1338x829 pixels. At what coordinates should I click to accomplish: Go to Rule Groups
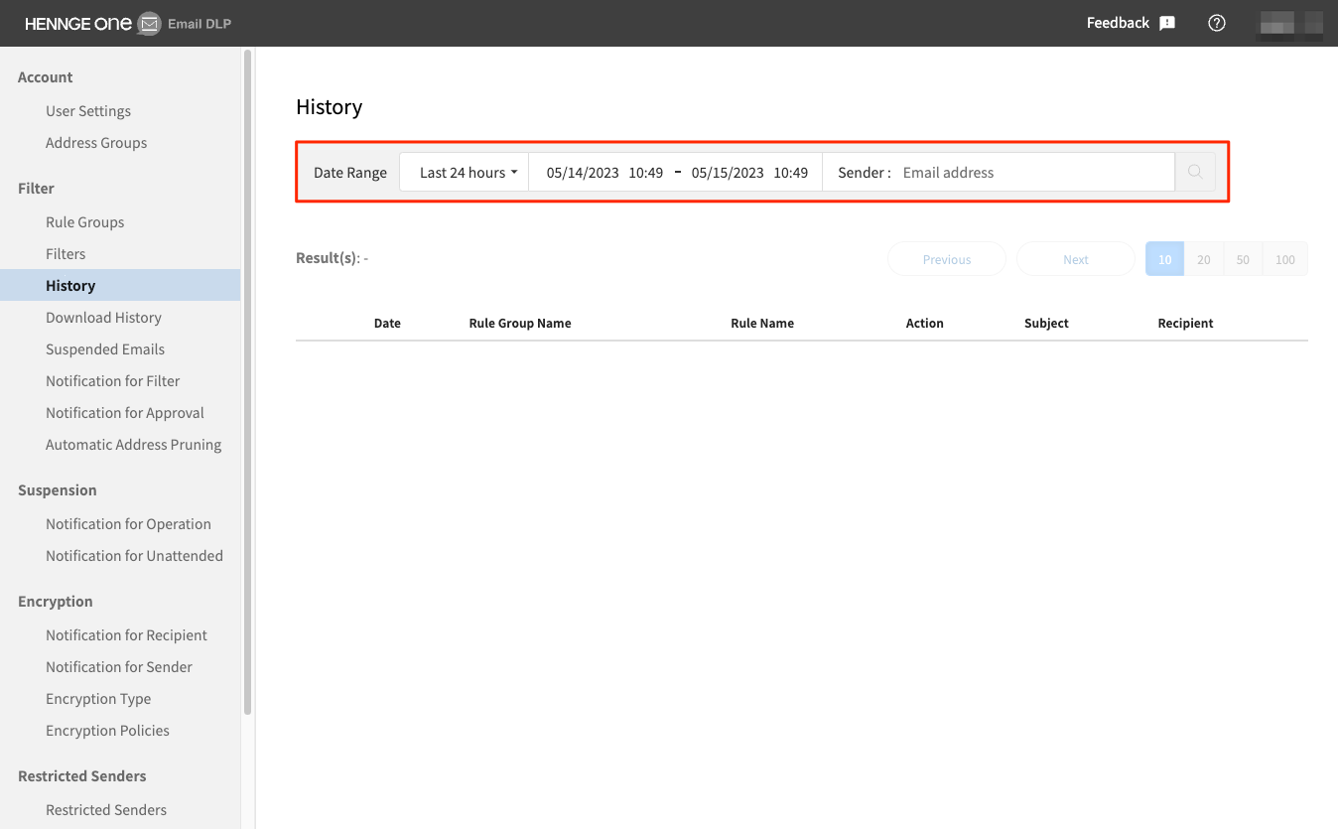coord(85,222)
